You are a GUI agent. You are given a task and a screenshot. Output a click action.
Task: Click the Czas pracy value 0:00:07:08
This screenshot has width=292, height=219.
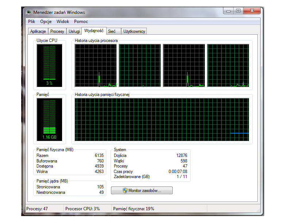tap(178, 172)
